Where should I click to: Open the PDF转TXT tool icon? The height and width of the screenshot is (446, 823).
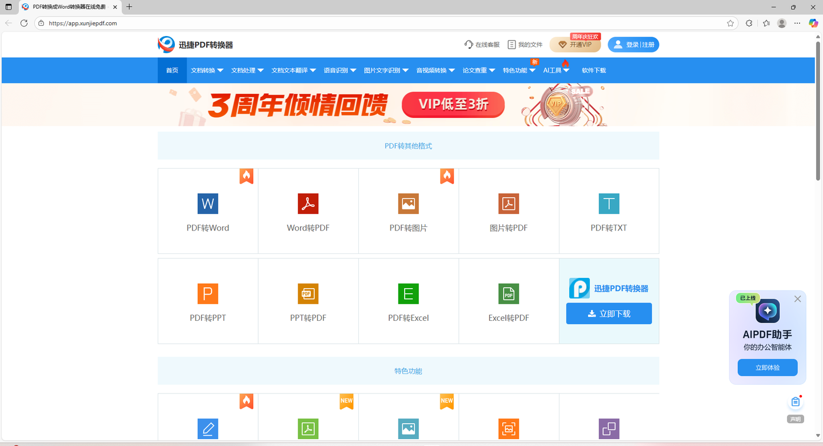pos(609,204)
